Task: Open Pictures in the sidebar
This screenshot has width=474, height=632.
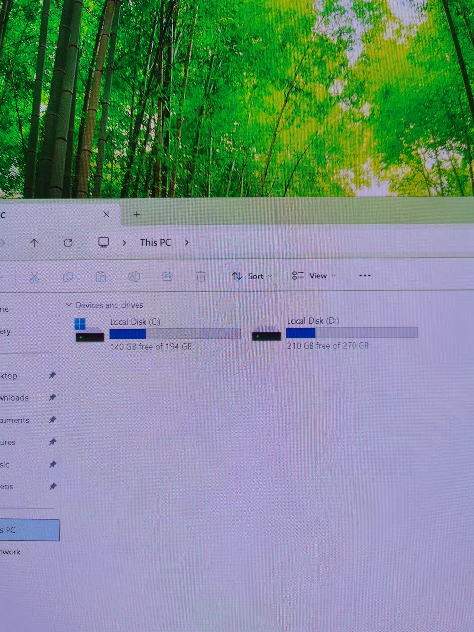Action: click(x=8, y=442)
